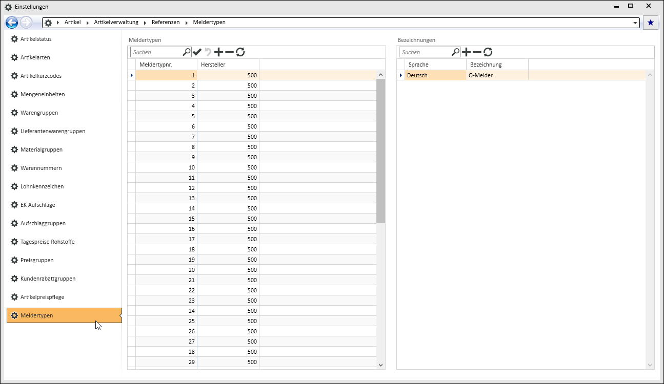Screen dimensions: 664x384
Task: Click the Bezeichnungen search field
Action: (x=426, y=52)
